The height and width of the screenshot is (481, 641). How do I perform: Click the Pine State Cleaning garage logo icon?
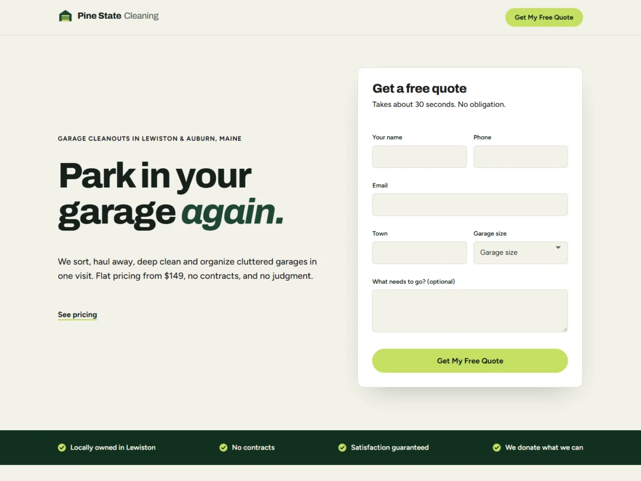(x=65, y=16)
